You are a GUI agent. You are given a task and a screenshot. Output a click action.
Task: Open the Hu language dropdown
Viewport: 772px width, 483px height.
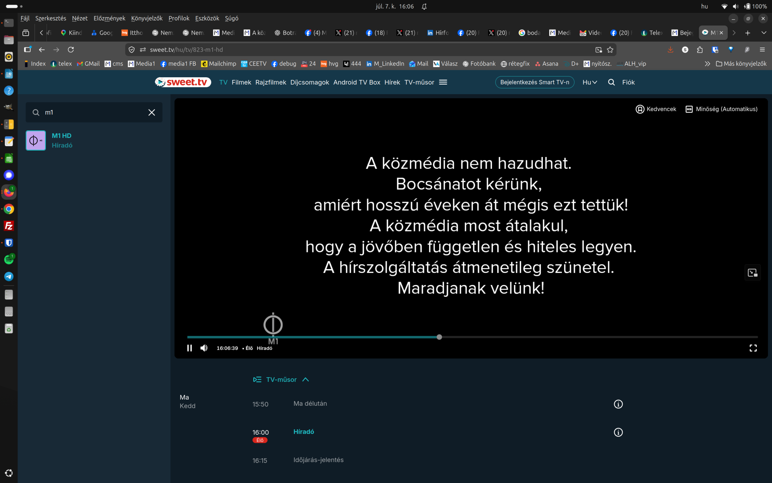point(590,82)
